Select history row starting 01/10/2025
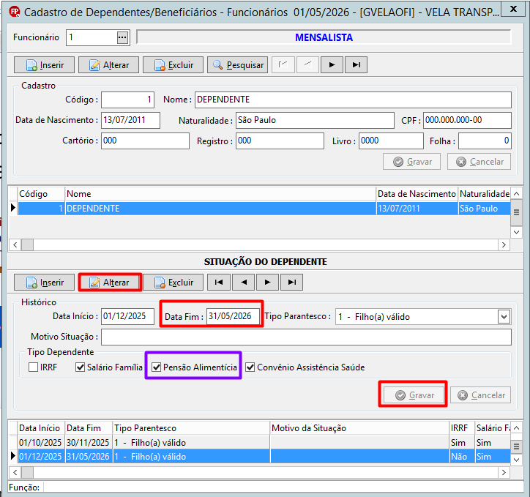Screen dimensions: 530x497 click(x=264, y=442)
